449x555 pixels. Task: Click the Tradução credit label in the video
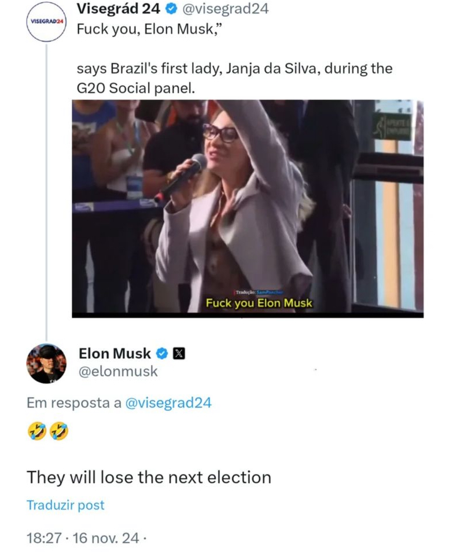tap(259, 293)
